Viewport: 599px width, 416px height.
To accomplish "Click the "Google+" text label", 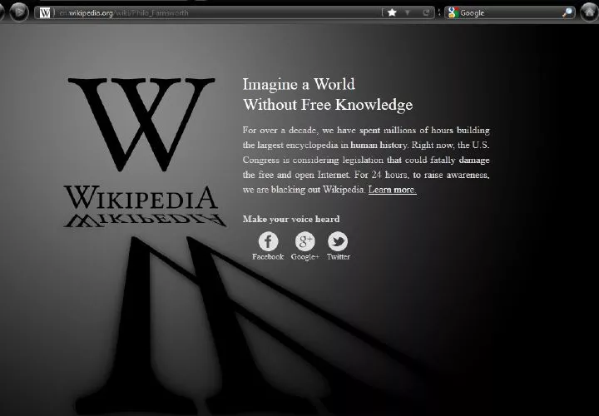I will tap(304, 257).
